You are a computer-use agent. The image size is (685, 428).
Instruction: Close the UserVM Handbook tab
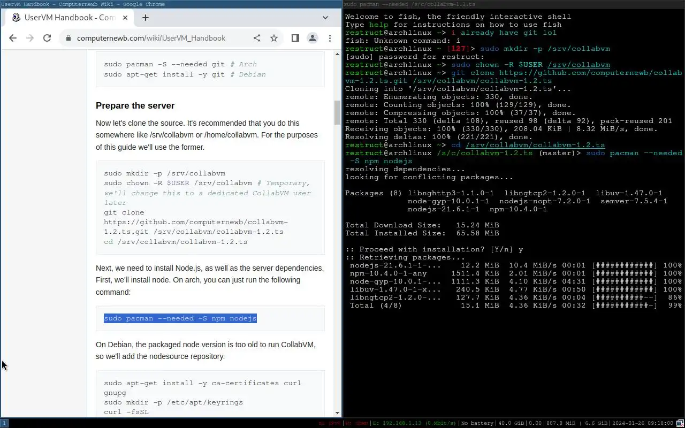click(x=125, y=18)
